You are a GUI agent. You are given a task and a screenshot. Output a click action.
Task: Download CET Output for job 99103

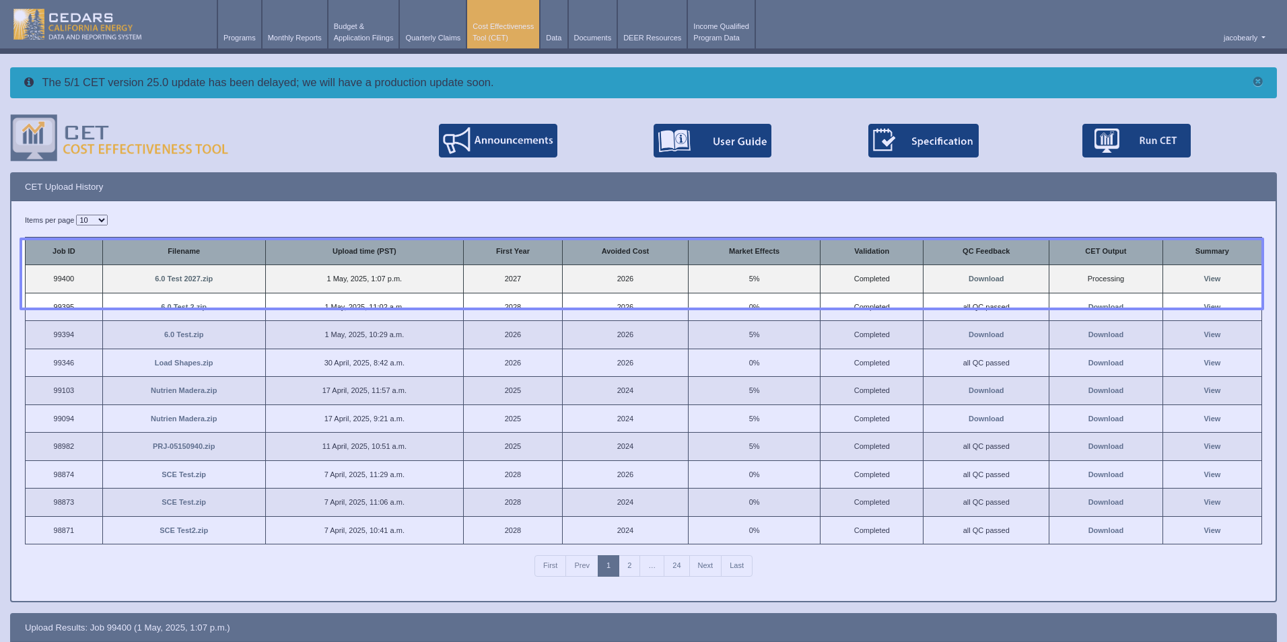[x=1105, y=390]
